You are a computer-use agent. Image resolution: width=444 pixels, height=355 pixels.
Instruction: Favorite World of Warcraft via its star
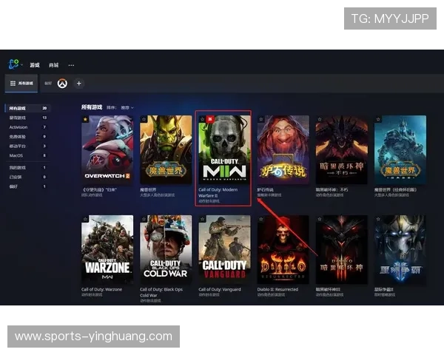click(144, 119)
